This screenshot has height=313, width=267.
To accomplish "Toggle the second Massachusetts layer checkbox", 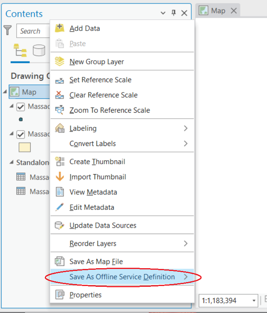I will tap(21, 134).
